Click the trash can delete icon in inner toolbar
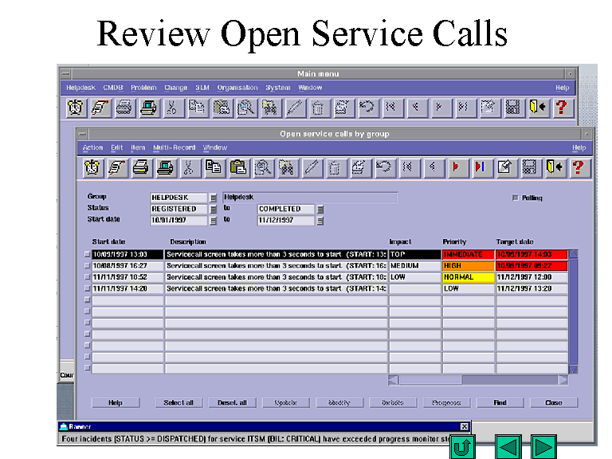The width and height of the screenshot is (612, 459). coord(335,167)
